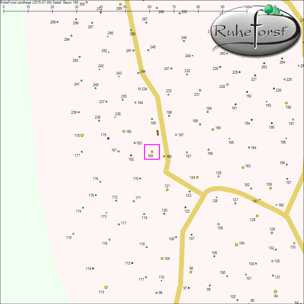Click the green marker of tree 183
Screen dimensions: 304x304
(135, 143)
